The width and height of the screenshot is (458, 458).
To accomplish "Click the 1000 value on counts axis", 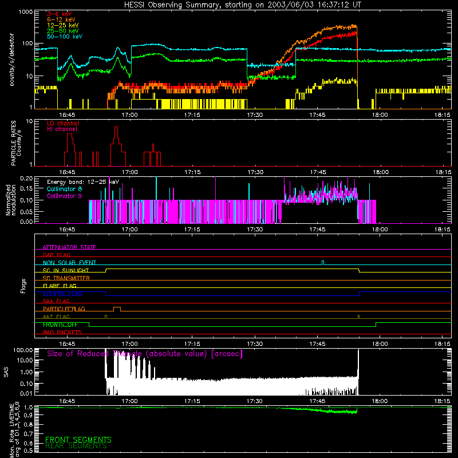I will tap(25, 12).
